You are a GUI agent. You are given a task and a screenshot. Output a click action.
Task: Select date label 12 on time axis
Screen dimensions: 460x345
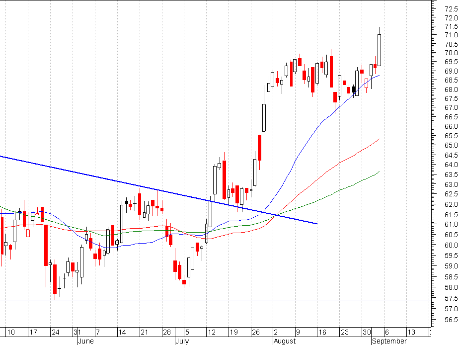point(212,333)
